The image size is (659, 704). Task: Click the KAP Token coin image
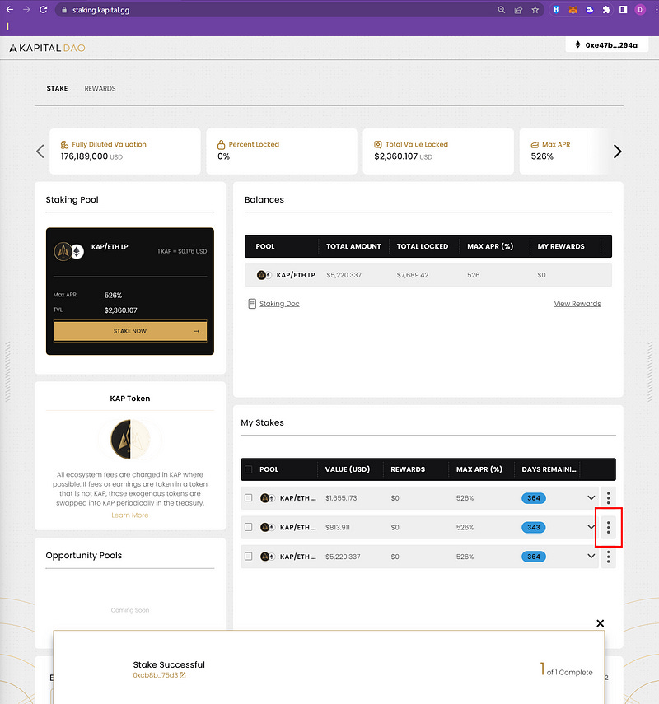[x=130, y=439]
